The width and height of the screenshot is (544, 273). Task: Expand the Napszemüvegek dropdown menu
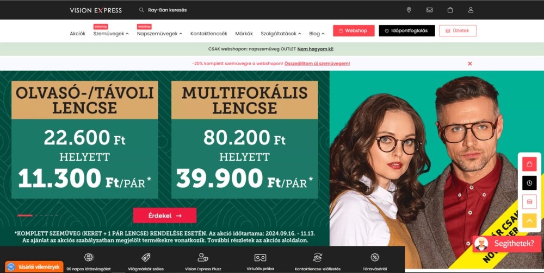click(x=159, y=34)
